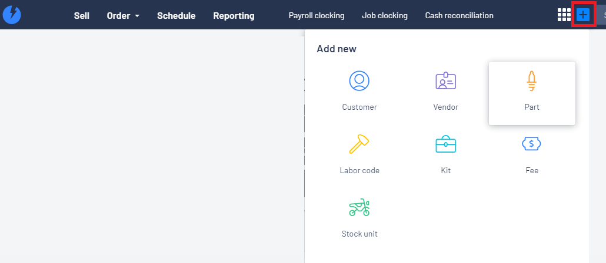The image size is (606, 263).
Task: Select the Kit toolbox icon
Action: pyautogui.click(x=445, y=144)
